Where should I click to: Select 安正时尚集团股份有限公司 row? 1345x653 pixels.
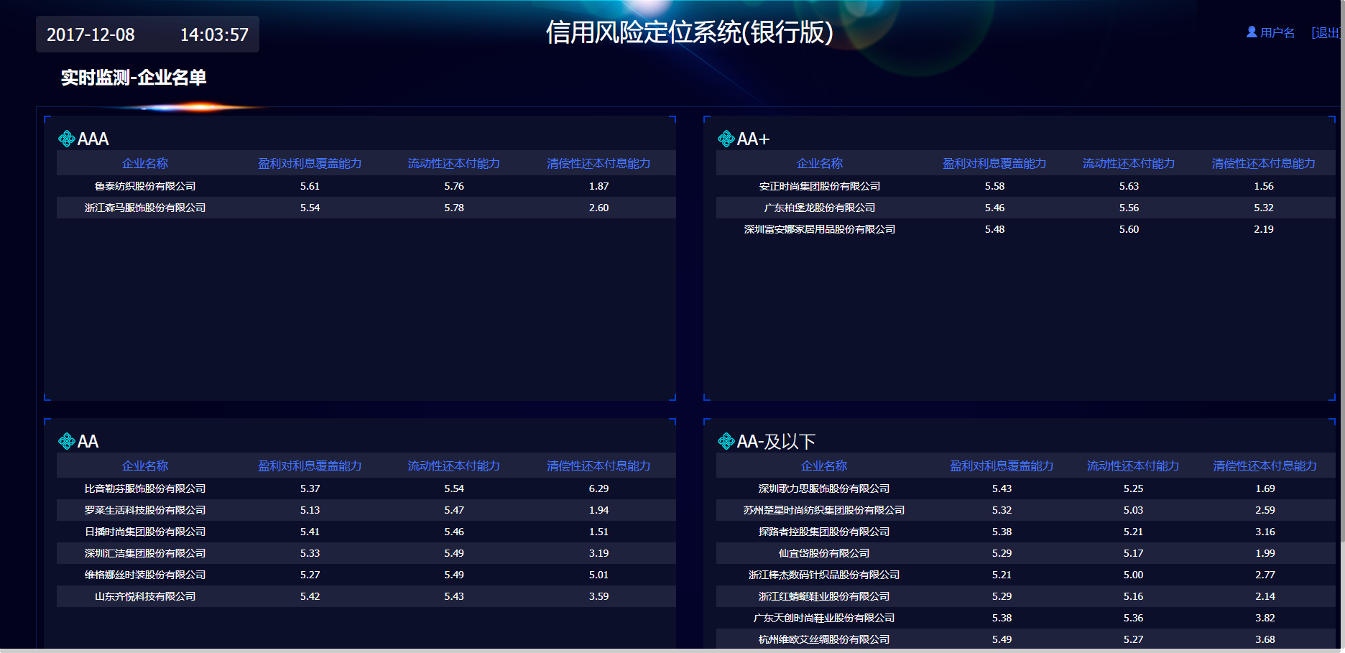click(x=1026, y=186)
